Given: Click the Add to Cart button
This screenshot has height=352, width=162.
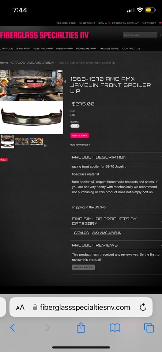Looking at the screenshot, I should pos(79,136).
